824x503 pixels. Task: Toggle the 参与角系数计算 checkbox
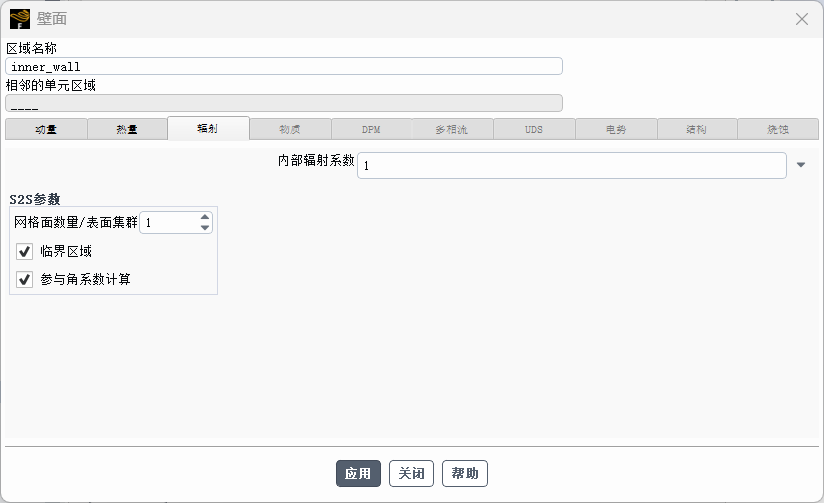click(x=25, y=279)
